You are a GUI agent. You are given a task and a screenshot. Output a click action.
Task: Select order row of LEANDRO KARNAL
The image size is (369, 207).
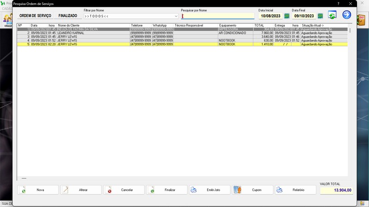[182, 33]
